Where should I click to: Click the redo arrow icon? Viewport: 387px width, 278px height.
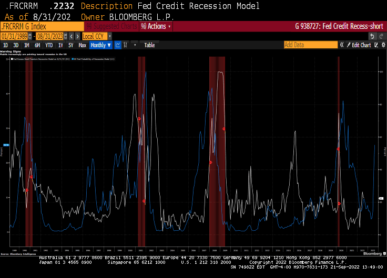point(381,36)
